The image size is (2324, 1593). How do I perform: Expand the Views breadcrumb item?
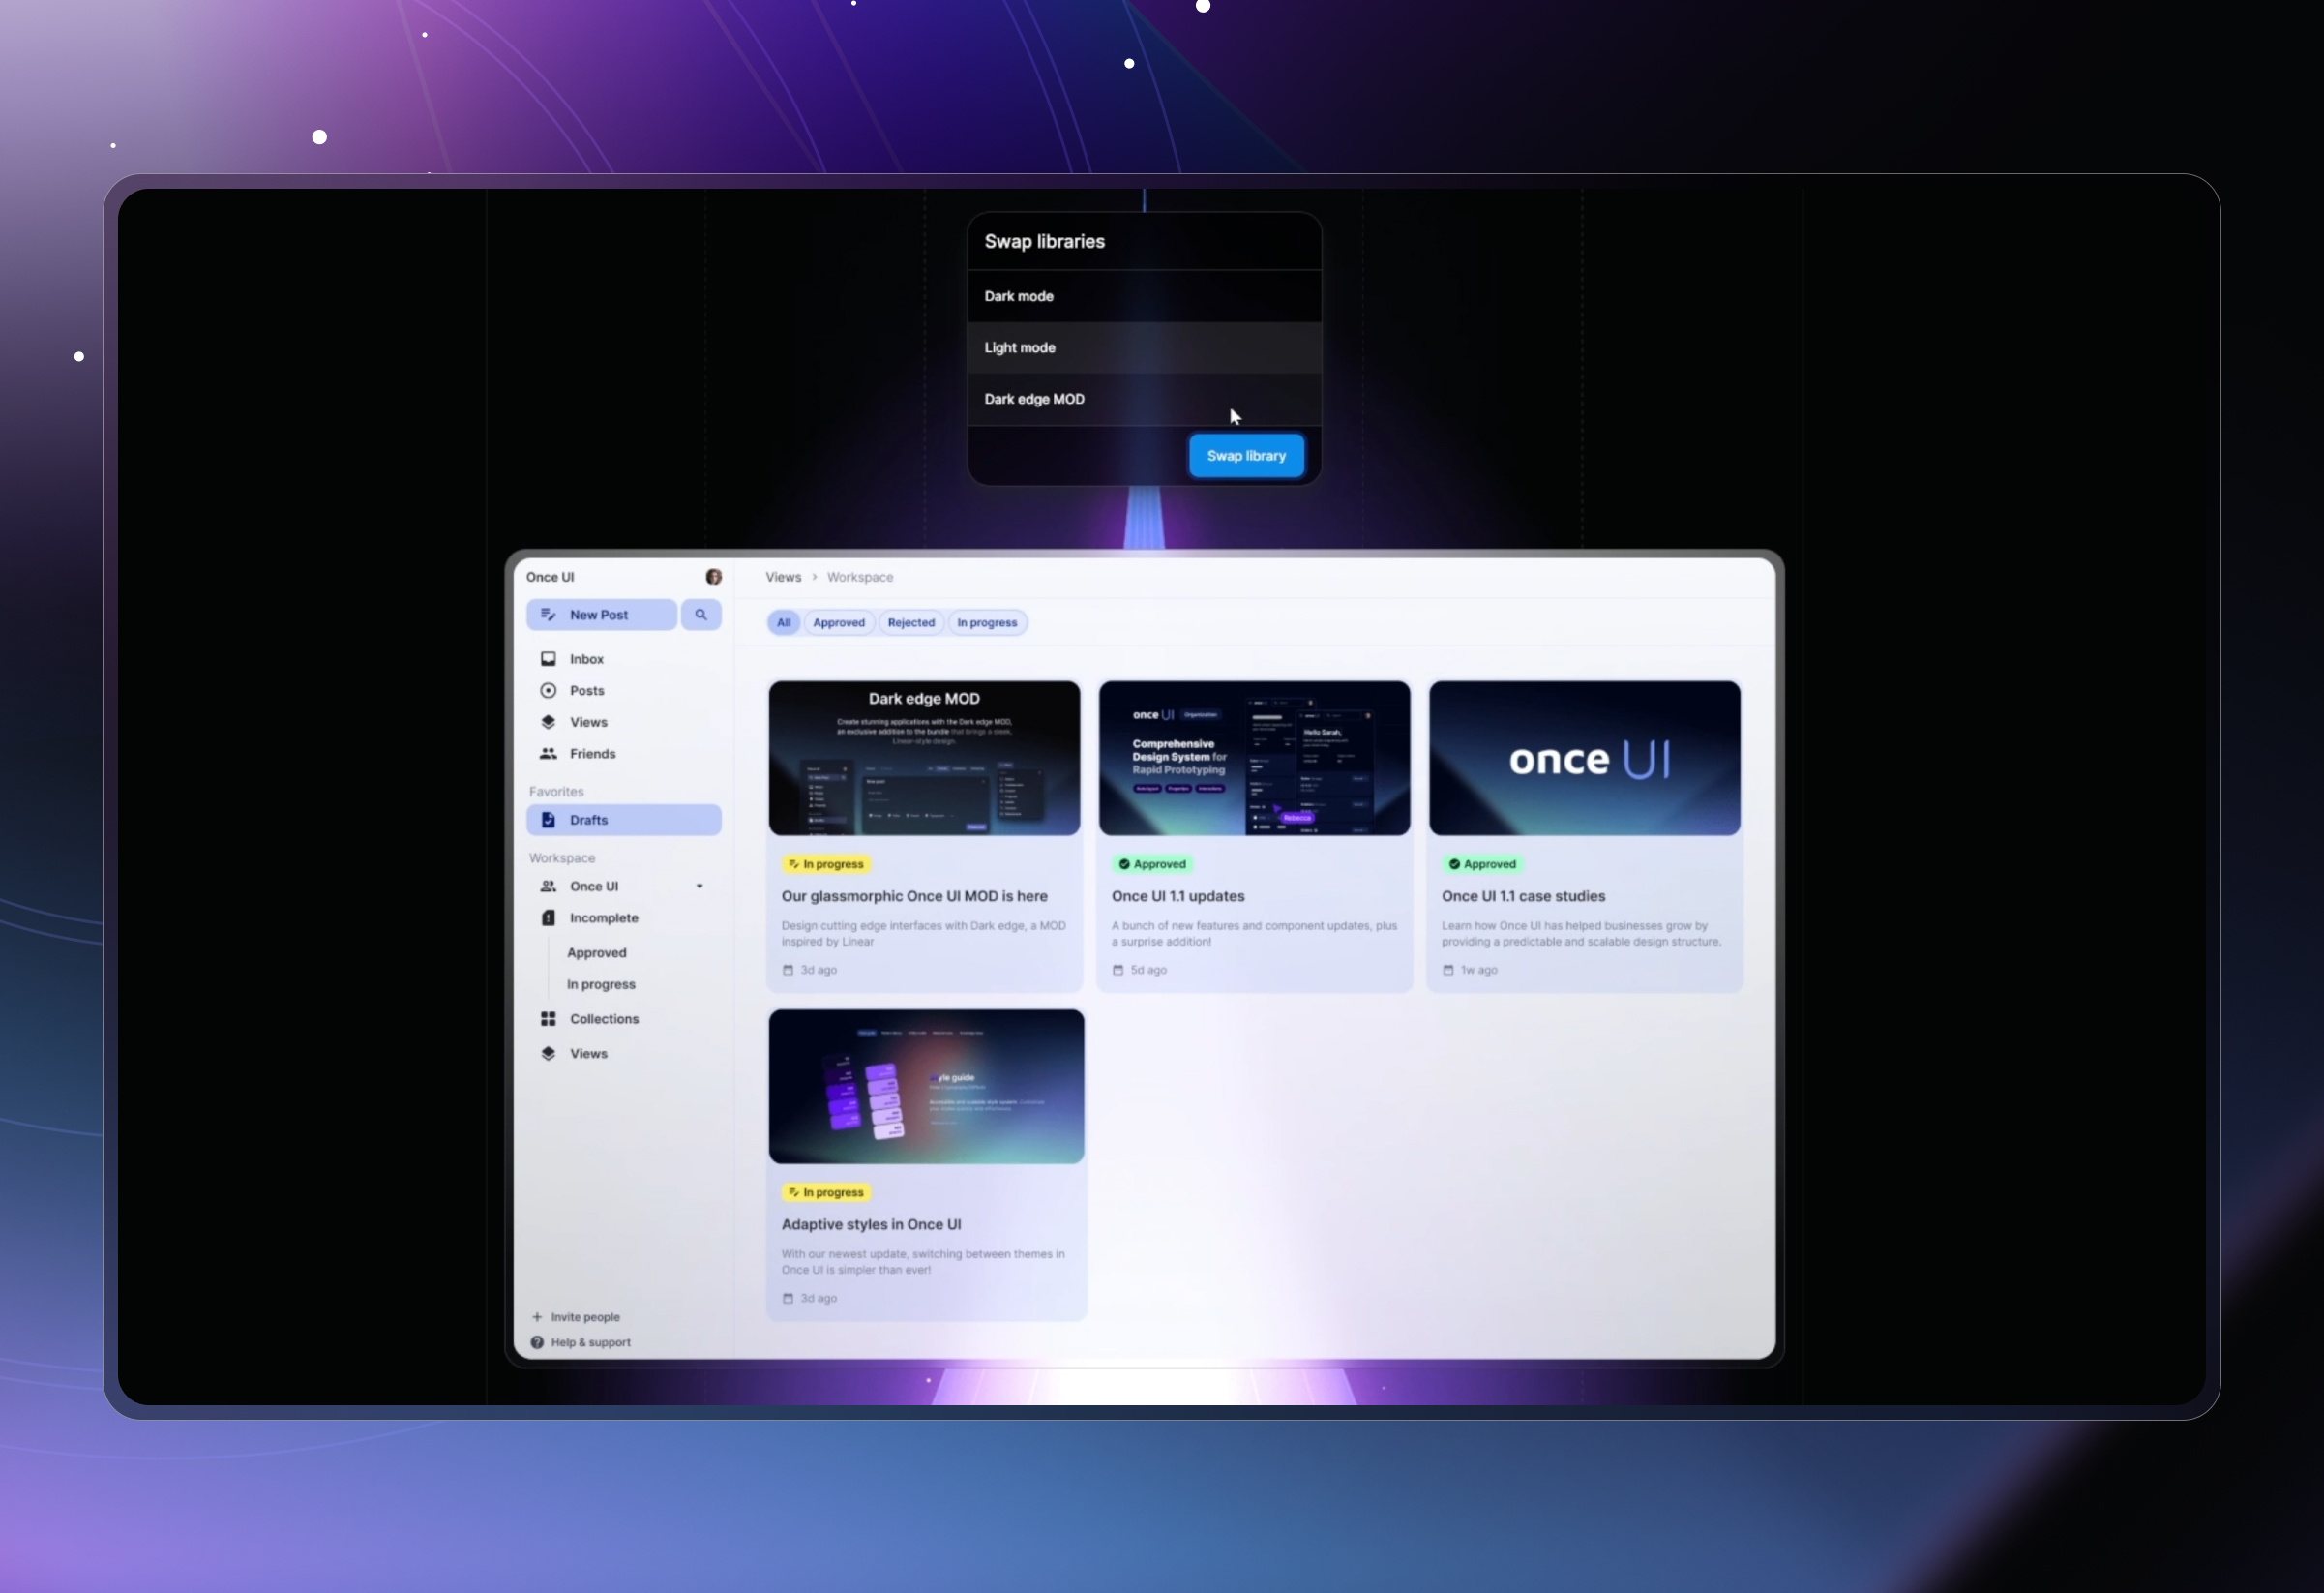click(x=783, y=577)
